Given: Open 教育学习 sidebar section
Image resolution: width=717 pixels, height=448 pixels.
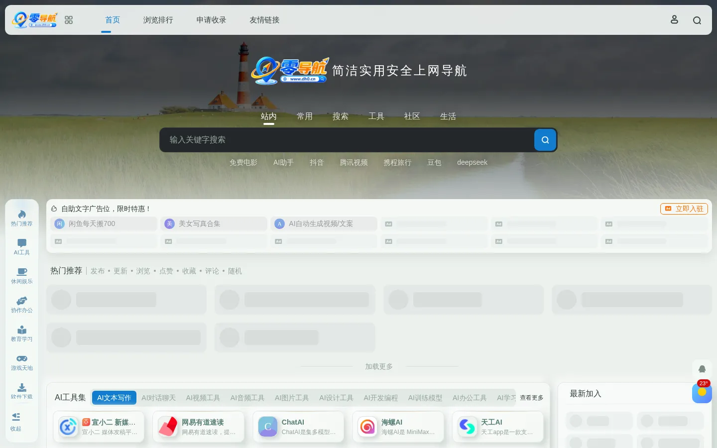Looking at the screenshot, I should [x=22, y=334].
